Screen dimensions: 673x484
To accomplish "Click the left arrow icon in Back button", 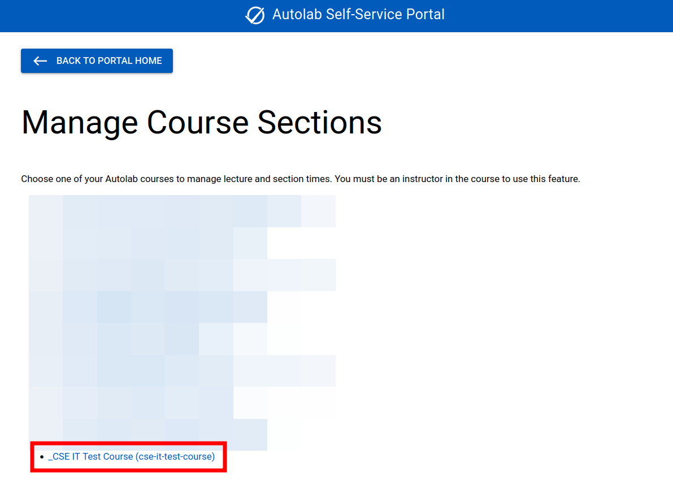I will point(40,61).
